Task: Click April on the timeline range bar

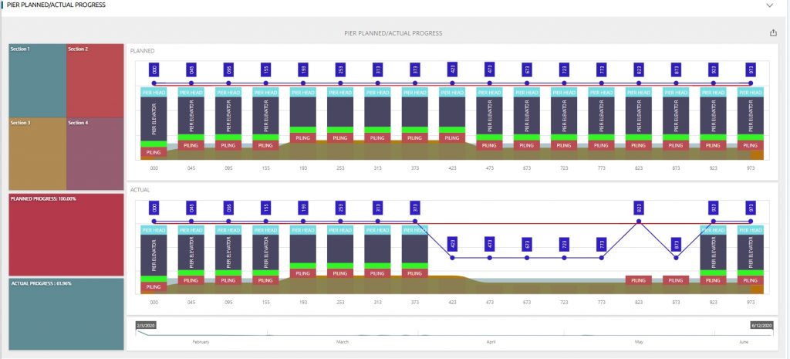Action: point(491,340)
